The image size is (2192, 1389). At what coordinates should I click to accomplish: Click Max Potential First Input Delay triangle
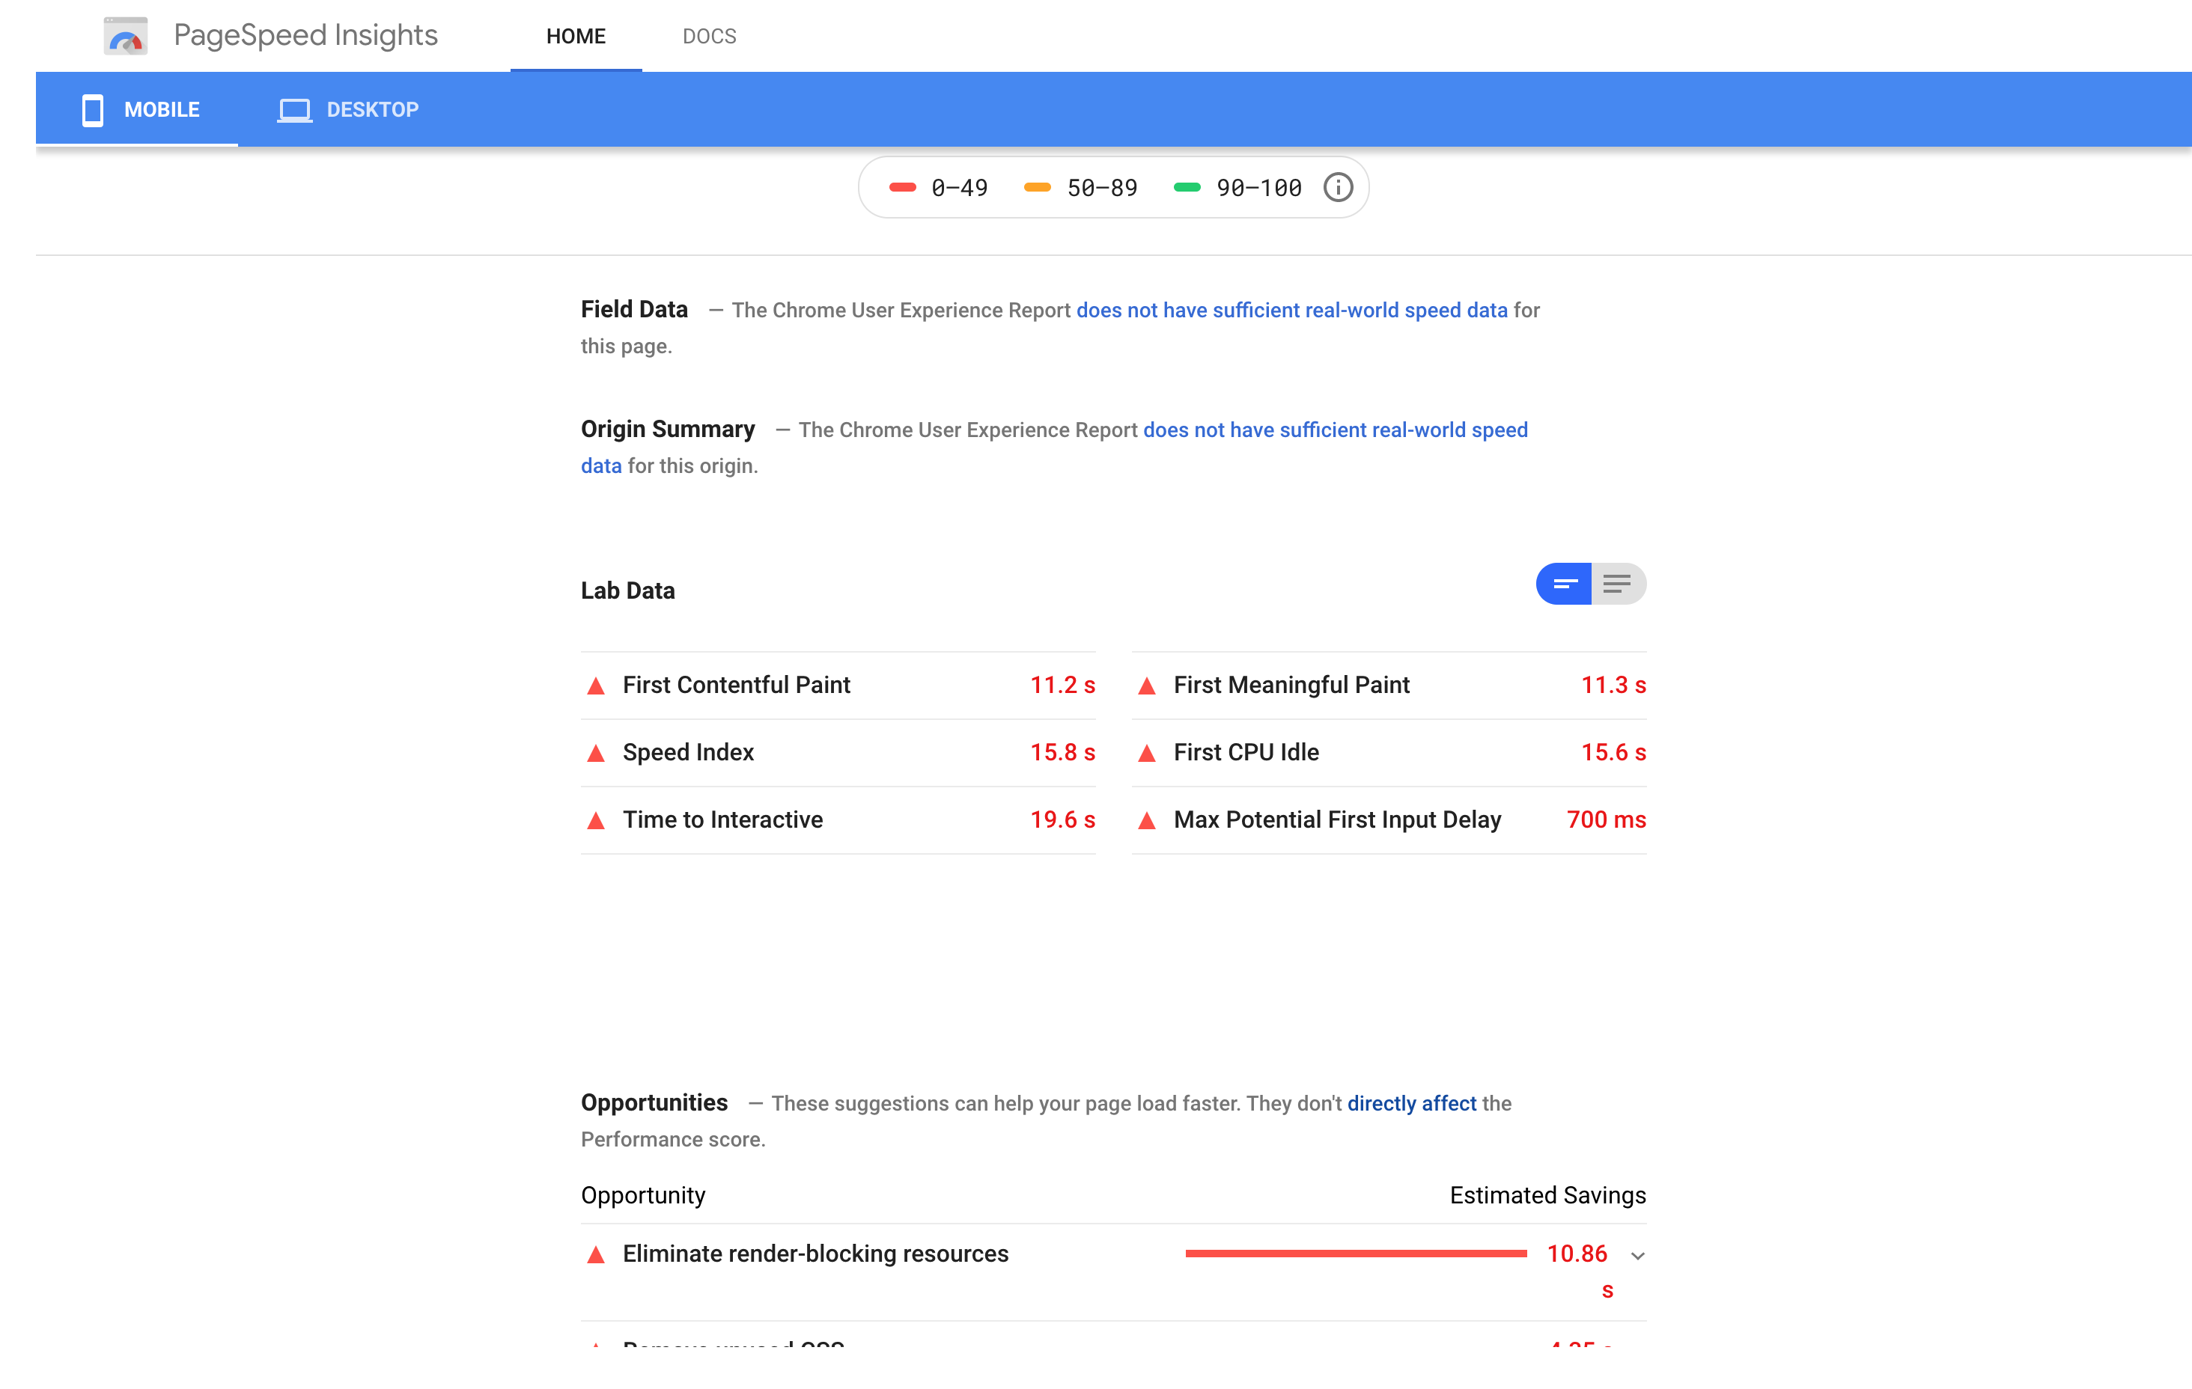(x=1147, y=821)
